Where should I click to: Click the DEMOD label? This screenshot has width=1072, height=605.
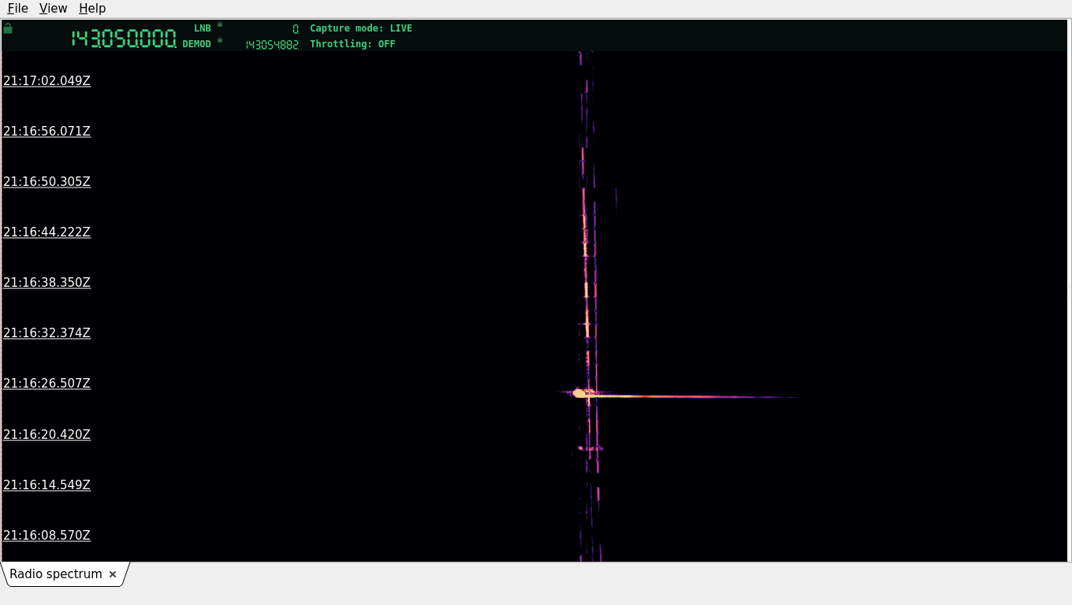pos(197,44)
